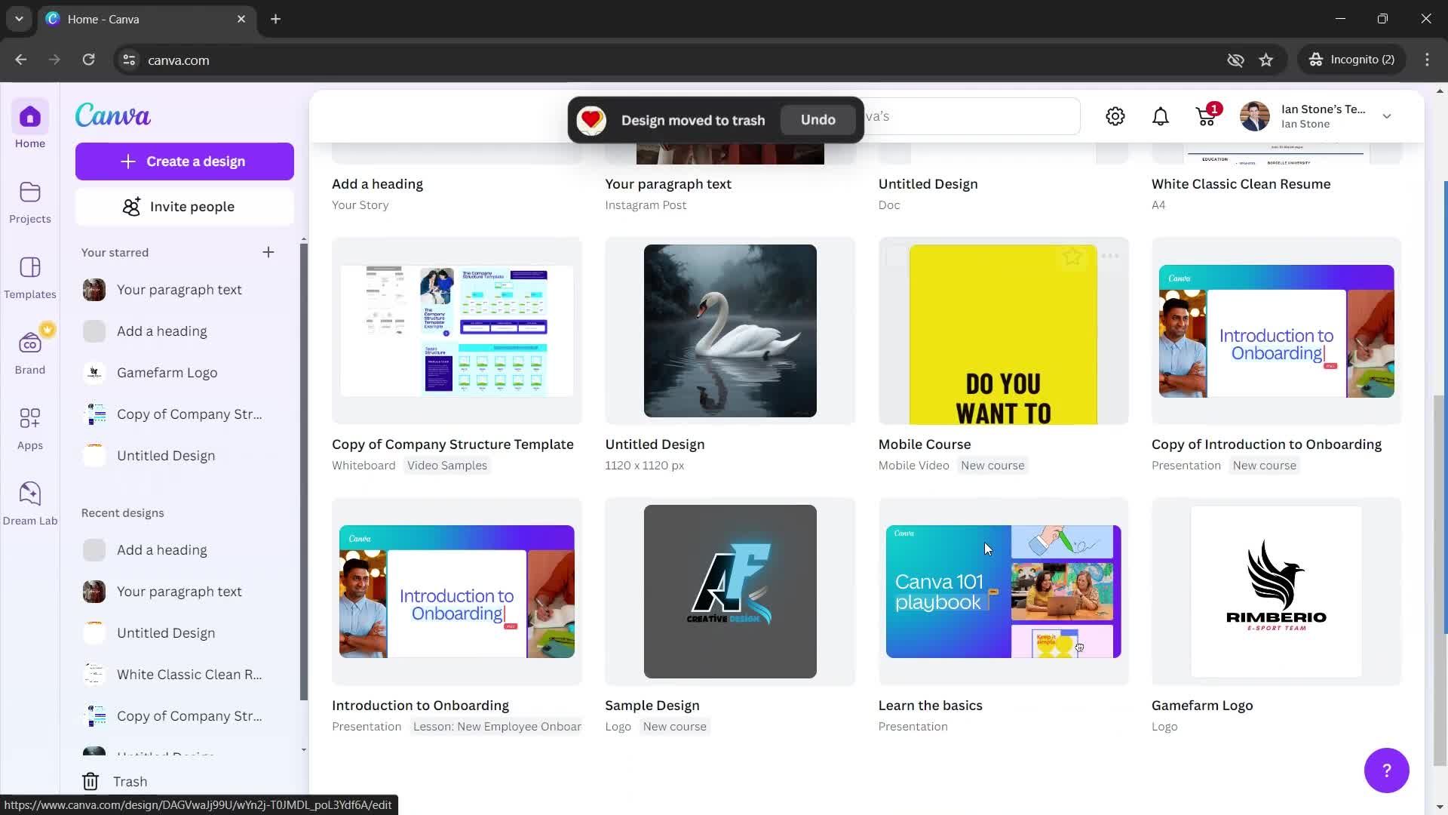Screen dimensions: 1448x815
Task: Open Projects in the sidebar
Action: click(30, 202)
